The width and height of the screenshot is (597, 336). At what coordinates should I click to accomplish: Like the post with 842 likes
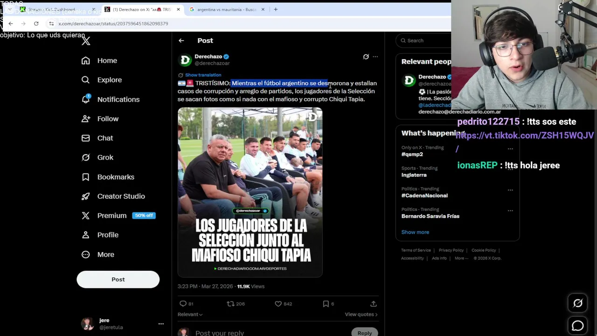click(x=278, y=304)
